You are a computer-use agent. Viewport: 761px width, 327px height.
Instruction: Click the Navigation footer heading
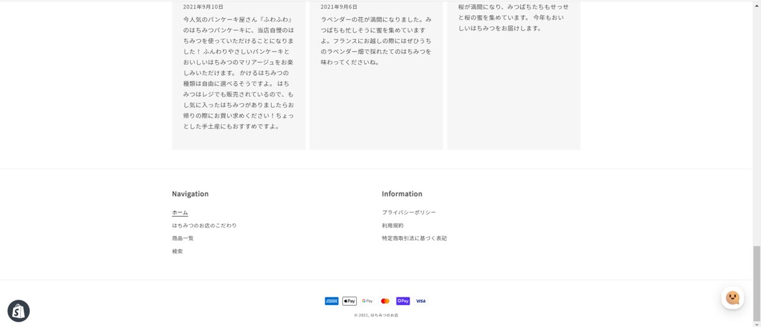(190, 194)
